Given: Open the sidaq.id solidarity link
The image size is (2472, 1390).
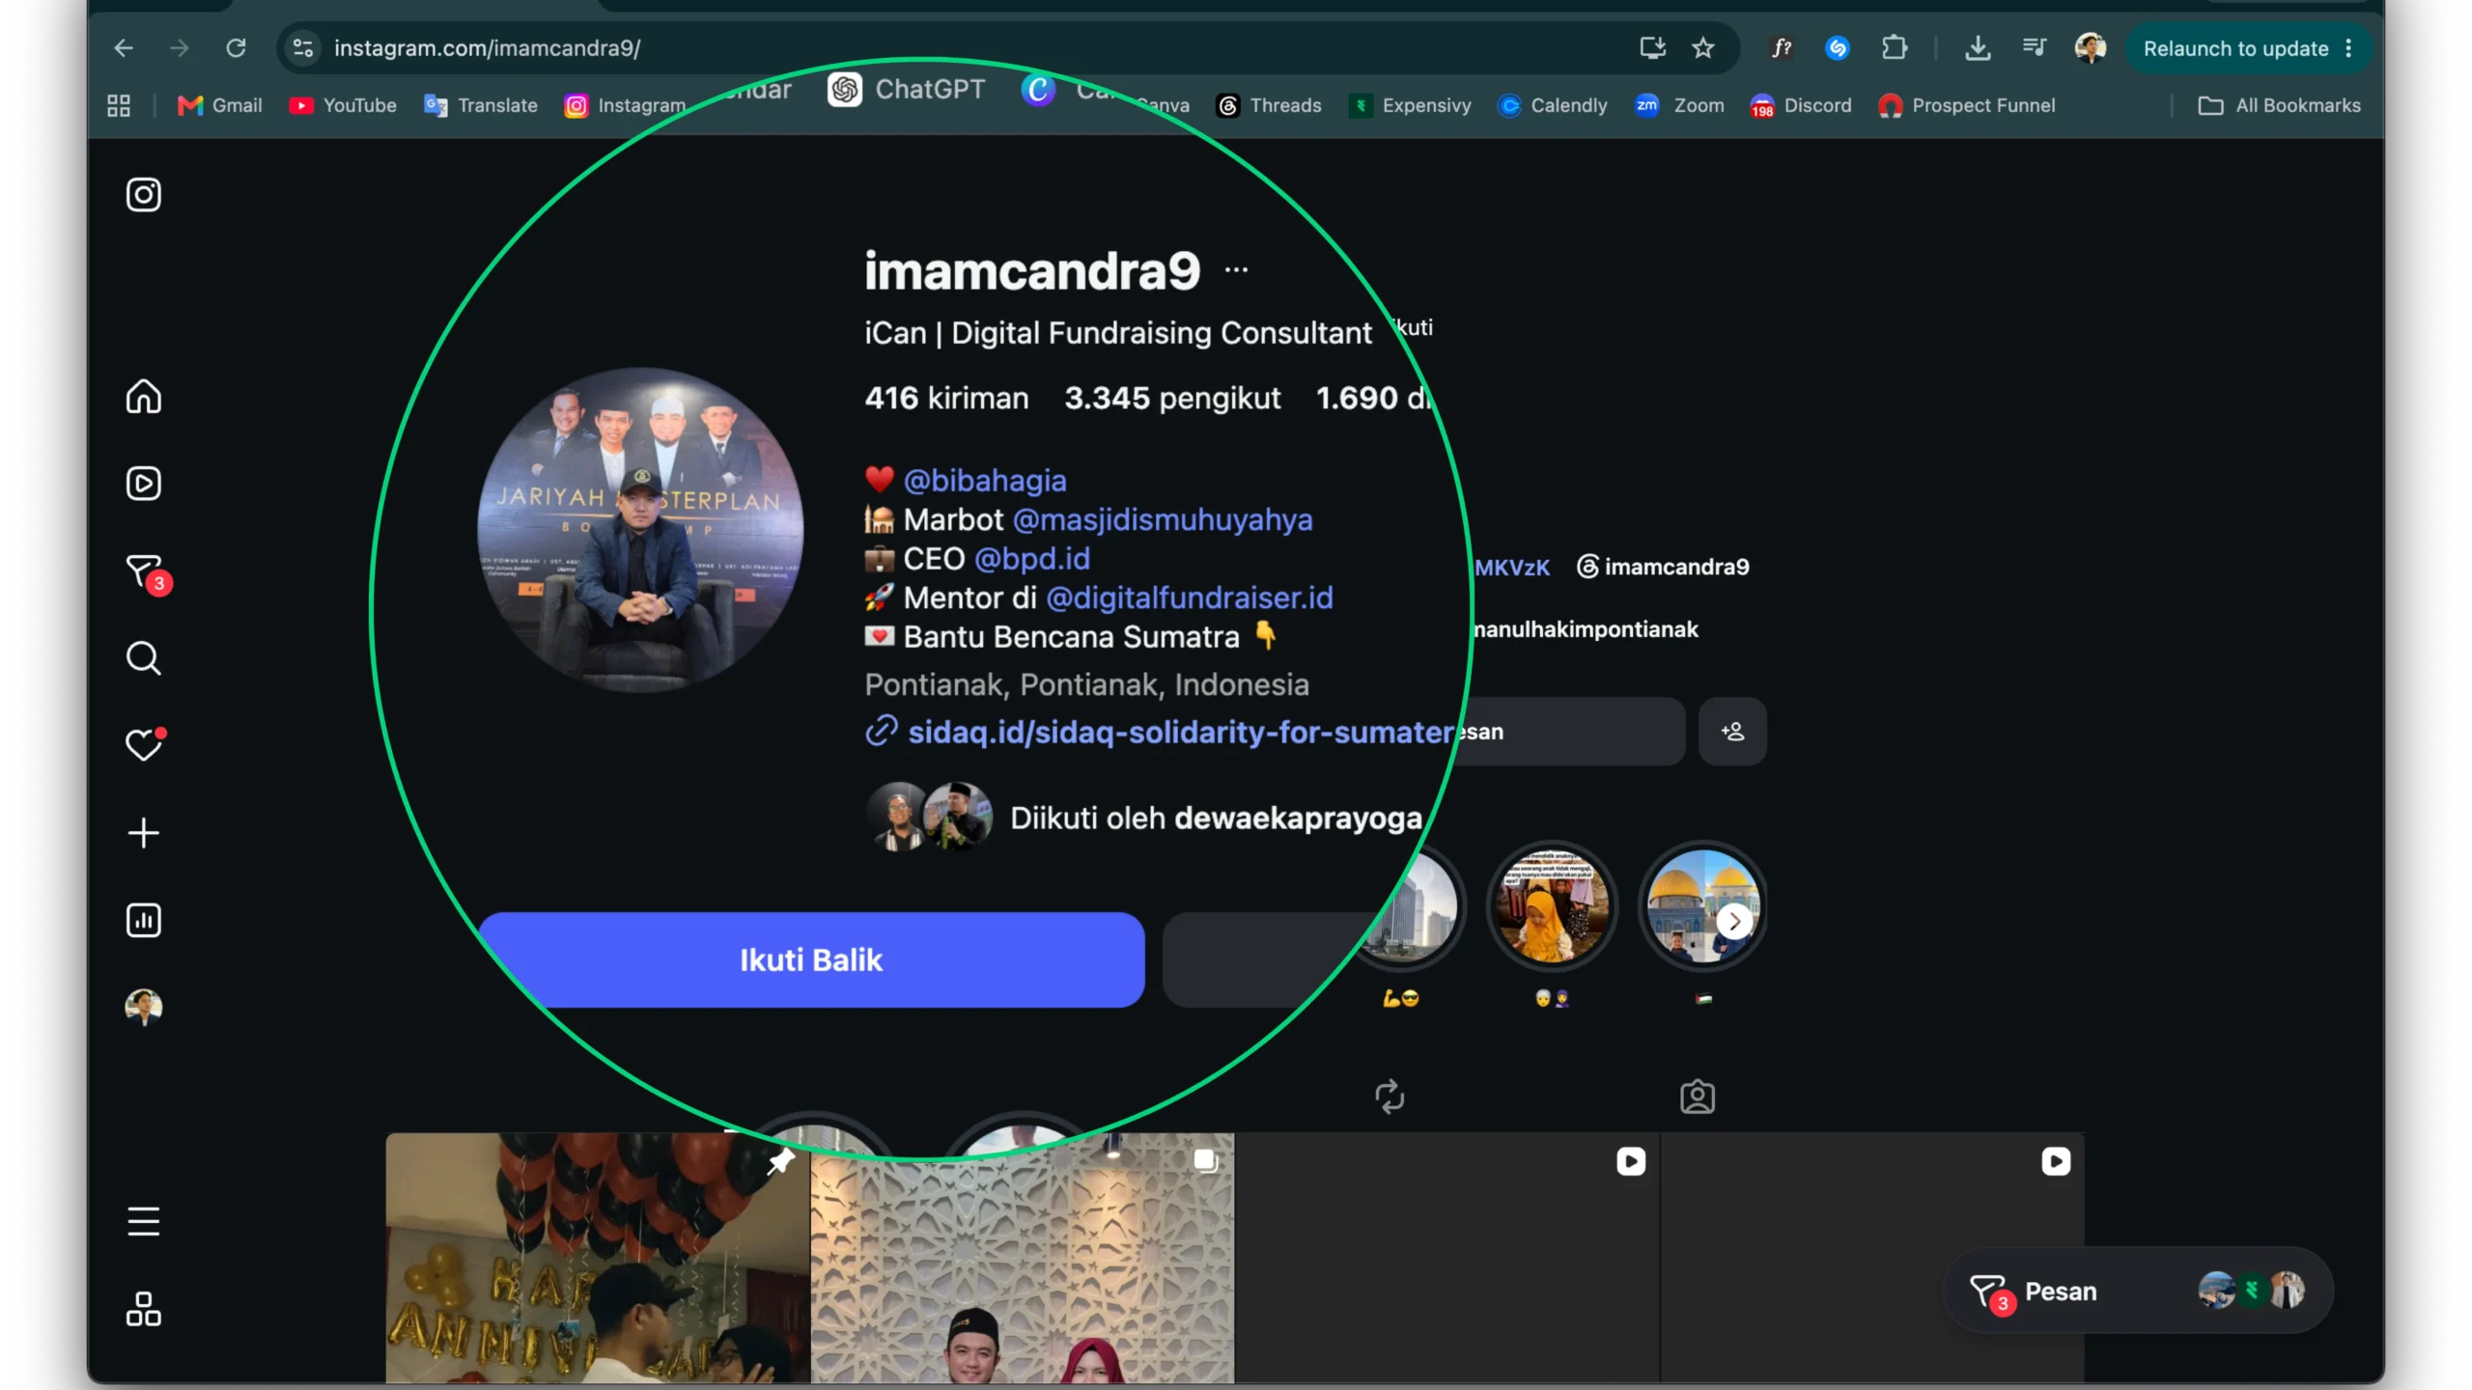Looking at the screenshot, I should pyautogui.click(x=1180, y=732).
